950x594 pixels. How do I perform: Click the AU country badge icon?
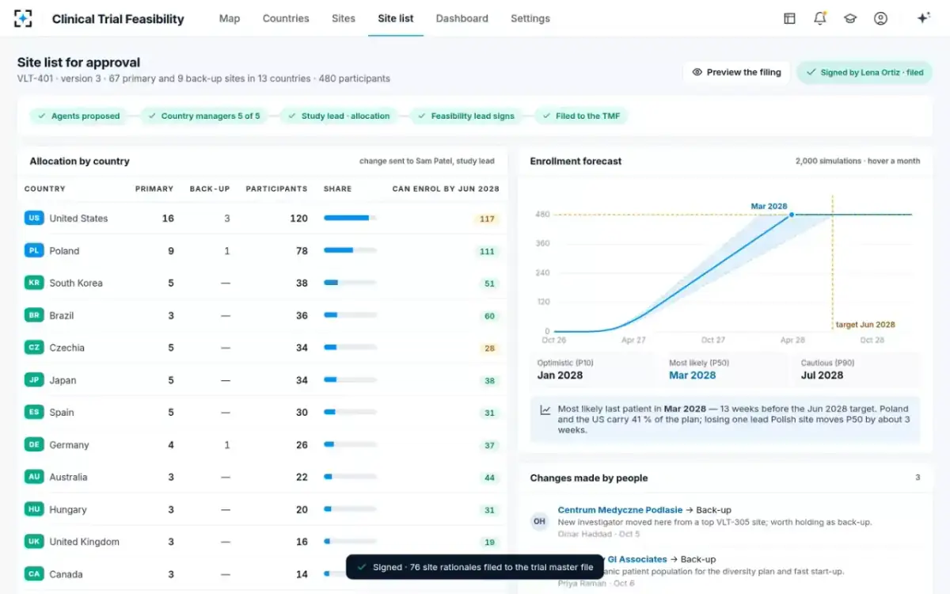click(x=34, y=477)
